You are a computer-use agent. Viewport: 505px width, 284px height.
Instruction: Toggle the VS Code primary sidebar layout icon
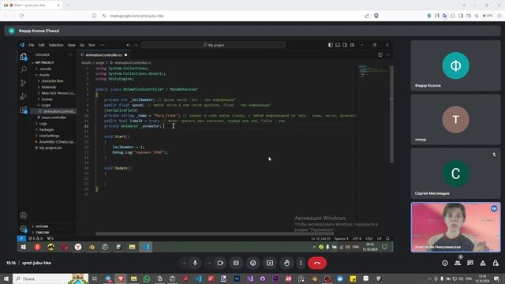coord(331,45)
